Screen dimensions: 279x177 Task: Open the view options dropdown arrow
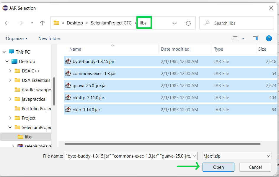(x=243, y=38)
